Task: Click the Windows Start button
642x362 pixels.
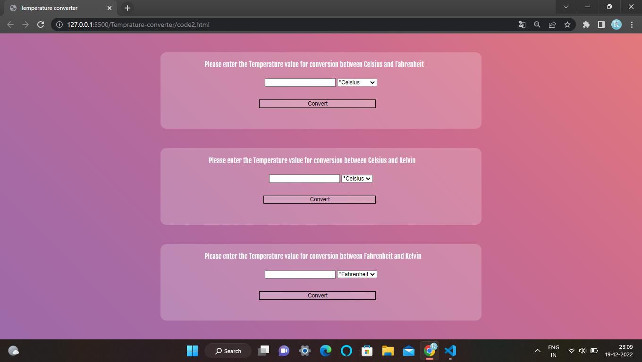Action: click(x=192, y=351)
